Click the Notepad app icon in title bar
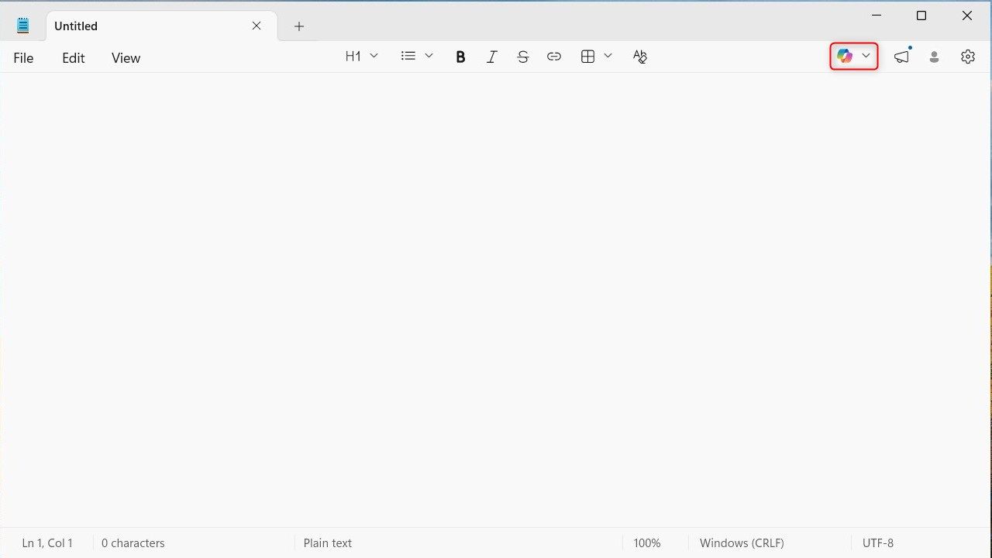992x558 pixels. [23, 26]
